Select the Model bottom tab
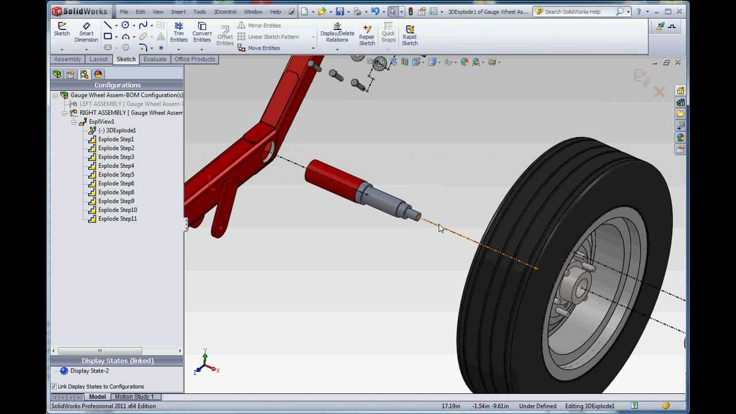The image size is (736, 414). [x=97, y=397]
